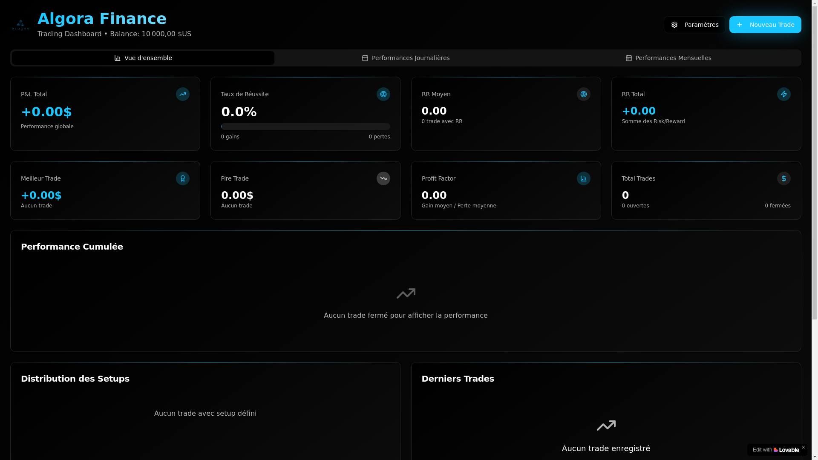Click the RR Total lightning icon
818x460 pixels.
784,94
